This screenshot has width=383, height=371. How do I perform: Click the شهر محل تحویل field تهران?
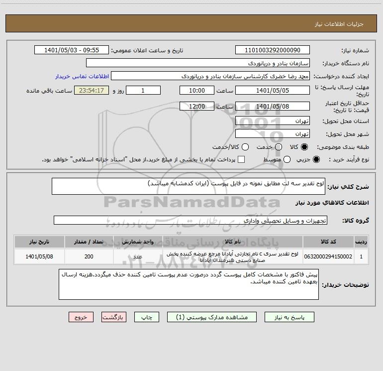point(273,133)
